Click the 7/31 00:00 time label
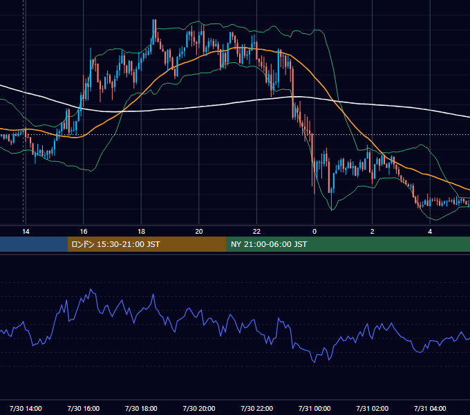This screenshot has width=470, height=415. click(314, 408)
